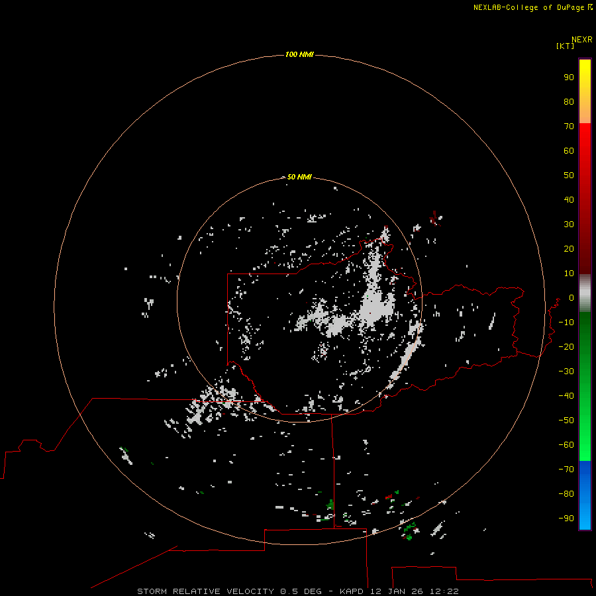This screenshot has width=596, height=596.
Task: Click the -60 value on velocity scale
Action: [x=566, y=445]
